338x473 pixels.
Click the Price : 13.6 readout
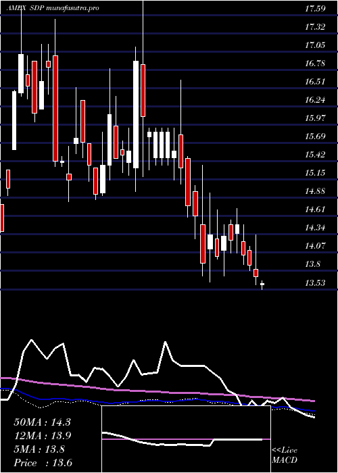point(43,463)
